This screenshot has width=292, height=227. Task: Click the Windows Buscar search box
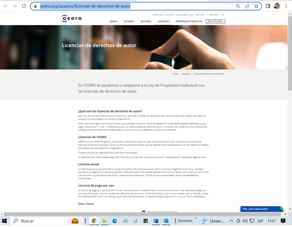(x=47, y=221)
